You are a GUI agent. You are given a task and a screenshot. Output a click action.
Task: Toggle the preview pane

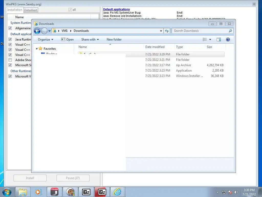pyautogui.click(x=219, y=40)
